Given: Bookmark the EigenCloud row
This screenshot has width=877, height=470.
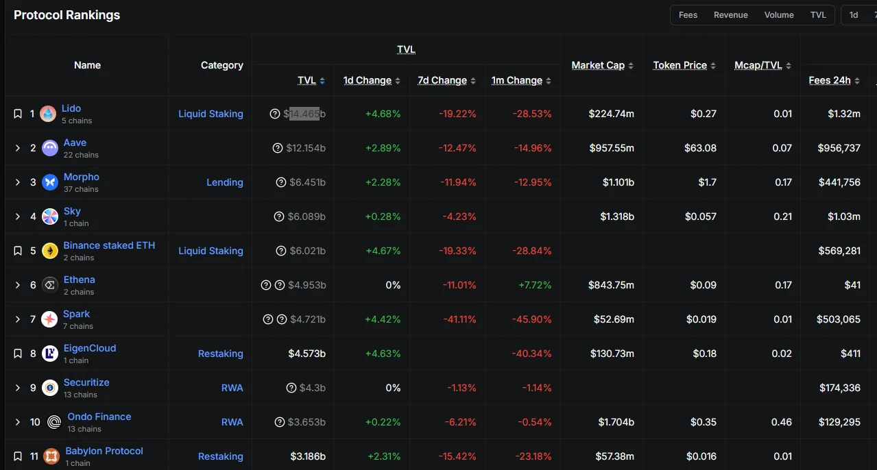Looking at the screenshot, I should click(18, 354).
